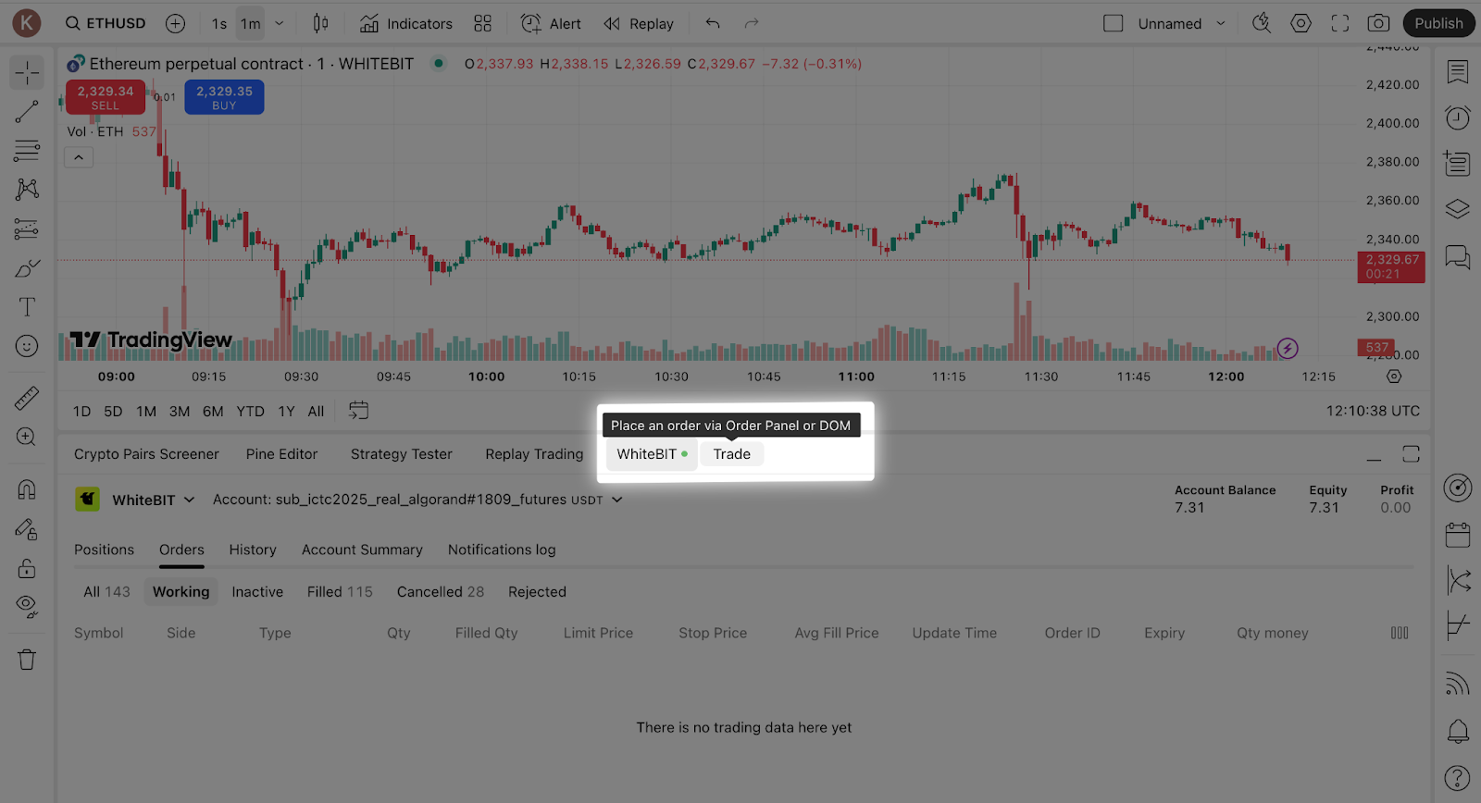Take a chart snapshot camera icon

point(1379,24)
